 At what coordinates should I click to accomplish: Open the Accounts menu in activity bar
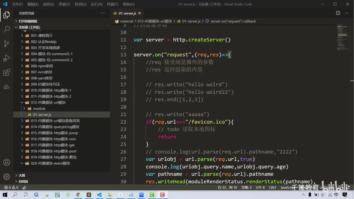[x=7, y=163]
